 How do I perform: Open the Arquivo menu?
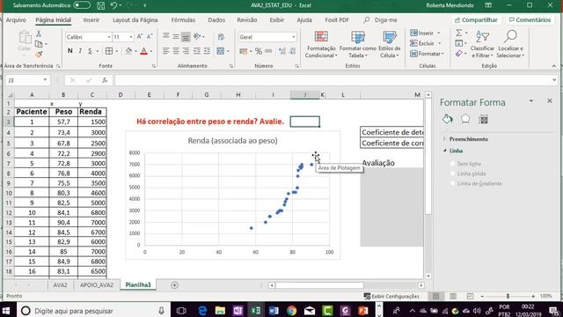click(x=16, y=20)
